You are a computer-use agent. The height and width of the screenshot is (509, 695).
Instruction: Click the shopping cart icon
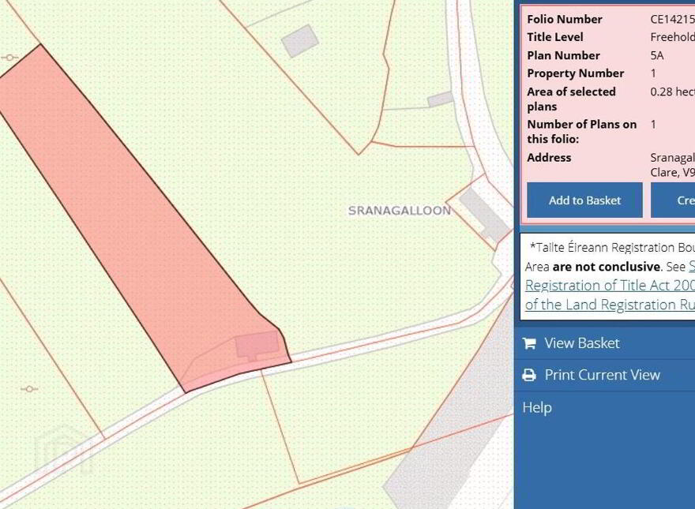click(x=529, y=343)
